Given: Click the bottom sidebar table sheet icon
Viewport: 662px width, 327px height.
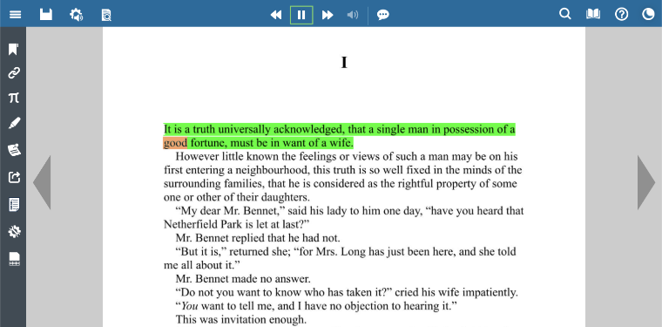Looking at the screenshot, I should 14,259.
